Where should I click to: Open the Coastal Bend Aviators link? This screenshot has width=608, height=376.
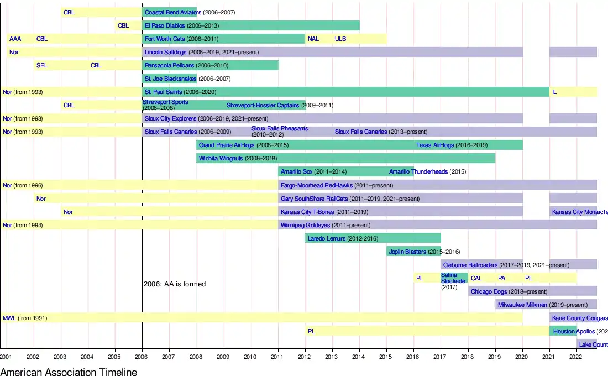[x=173, y=12]
